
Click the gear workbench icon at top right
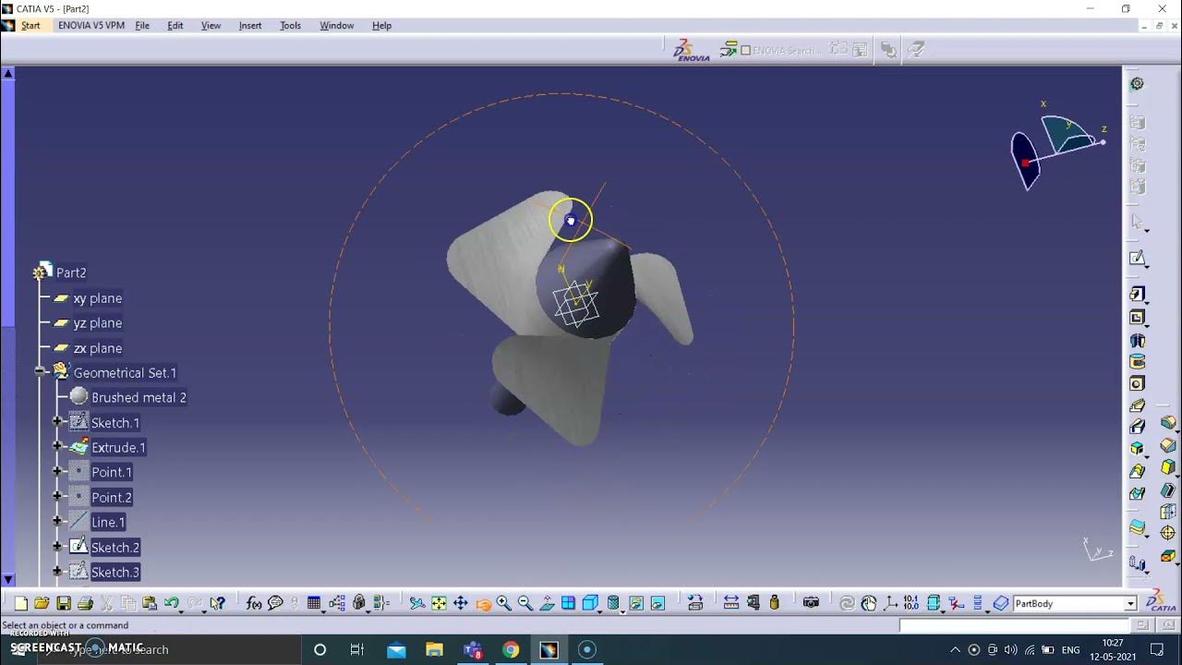click(x=1137, y=83)
